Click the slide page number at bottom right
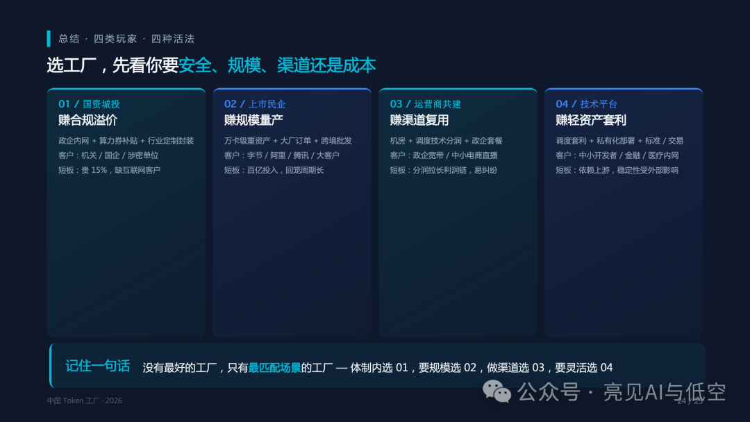The image size is (750, 422). pyautogui.click(x=690, y=401)
